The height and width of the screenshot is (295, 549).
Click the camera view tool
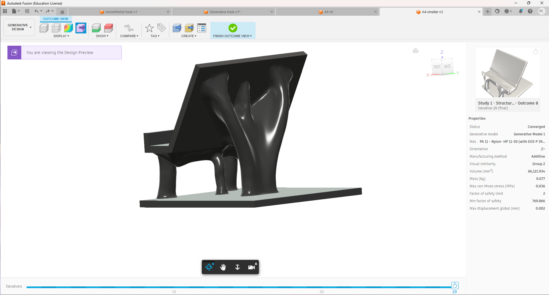[x=251, y=267]
